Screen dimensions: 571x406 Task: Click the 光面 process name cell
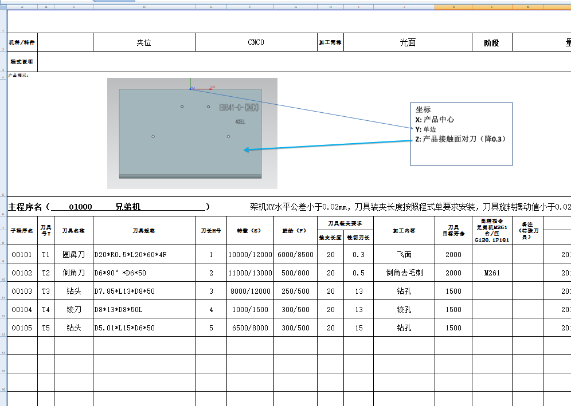tap(407, 42)
